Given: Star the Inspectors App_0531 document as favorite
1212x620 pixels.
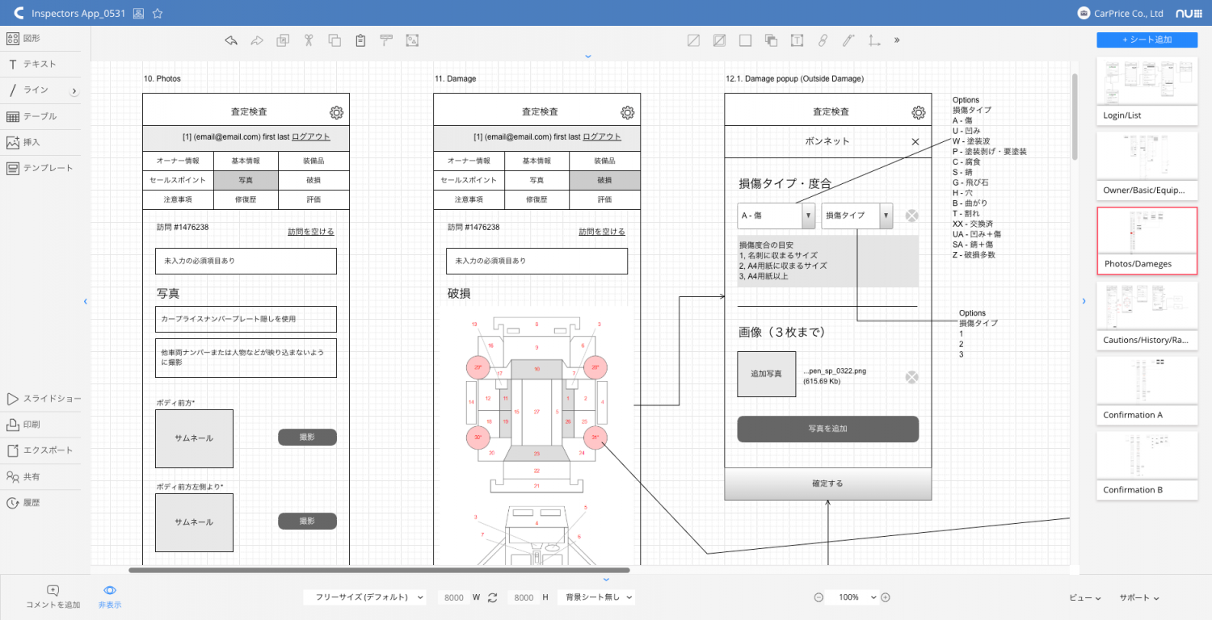Looking at the screenshot, I should [x=158, y=14].
